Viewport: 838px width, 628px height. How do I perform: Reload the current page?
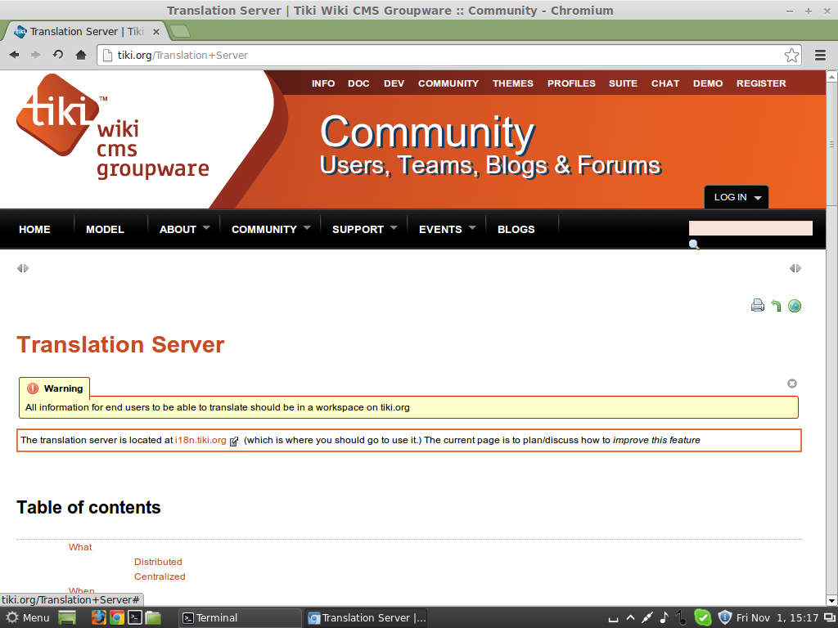click(x=58, y=55)
